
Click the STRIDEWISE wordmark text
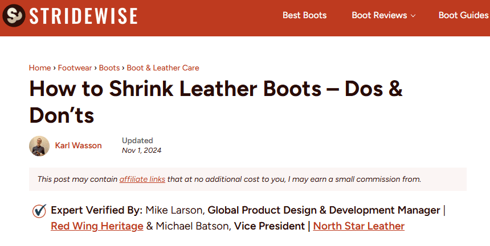[83, 16]
